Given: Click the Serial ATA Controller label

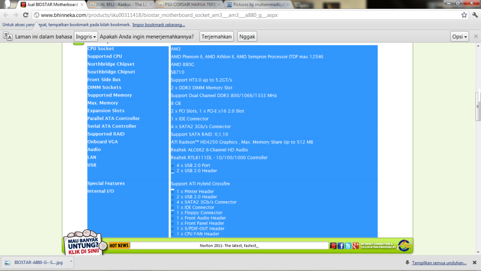Looking at the screenshot, I should (112, 126).
